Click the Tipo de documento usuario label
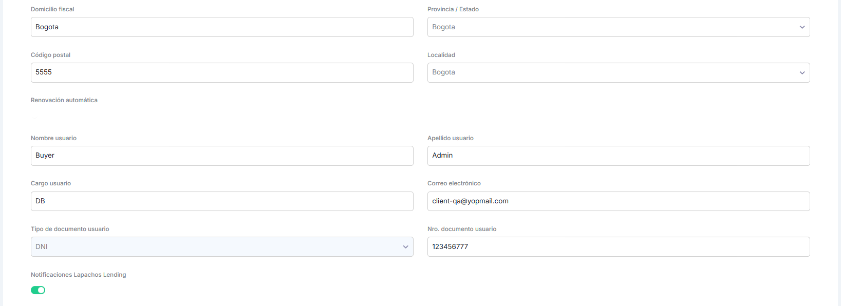Screen dimensions: 841x306 point(70,229)
